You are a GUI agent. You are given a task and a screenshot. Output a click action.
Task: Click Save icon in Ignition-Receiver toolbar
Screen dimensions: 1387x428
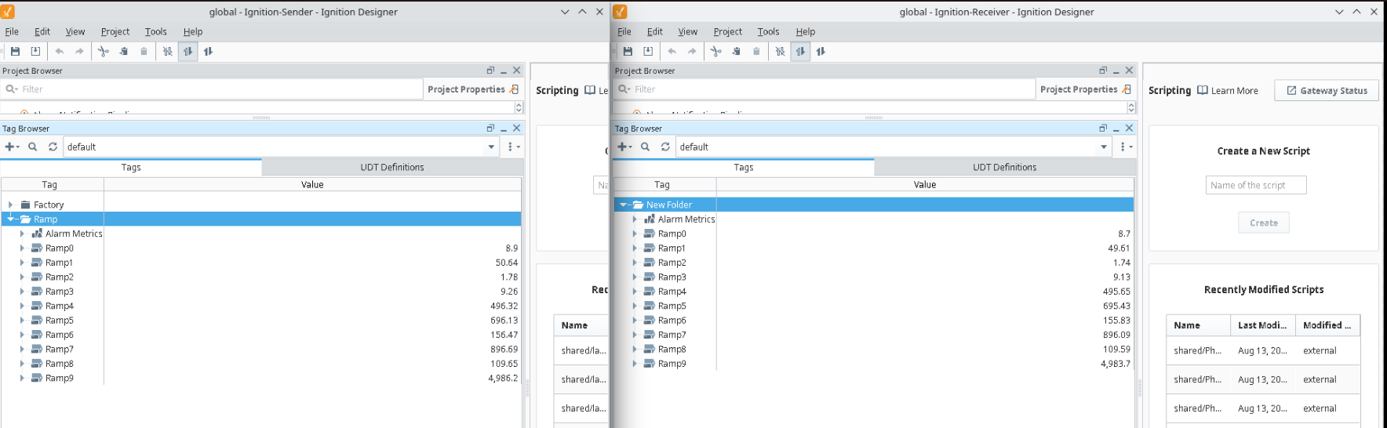(628, 52)
